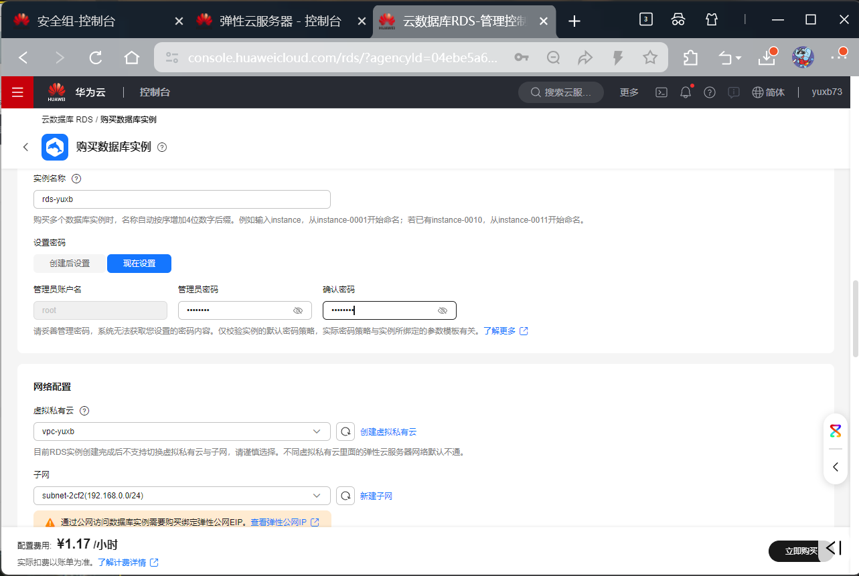The width and height of the screenshot is (859, 576).
Task: Click the page vertical scrollbar
Action: point(855,318)
